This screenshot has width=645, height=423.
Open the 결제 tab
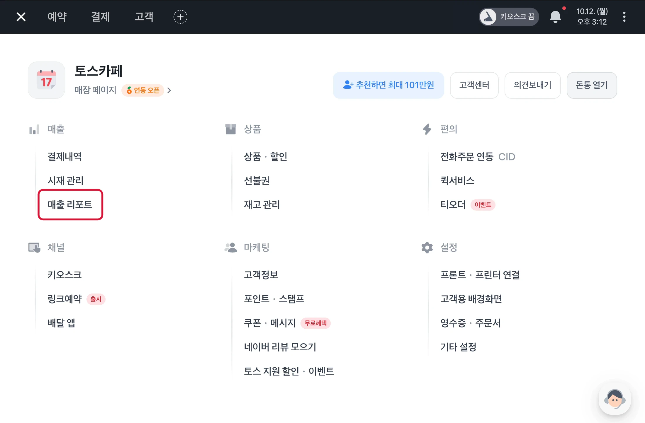(x=101, y=17)
